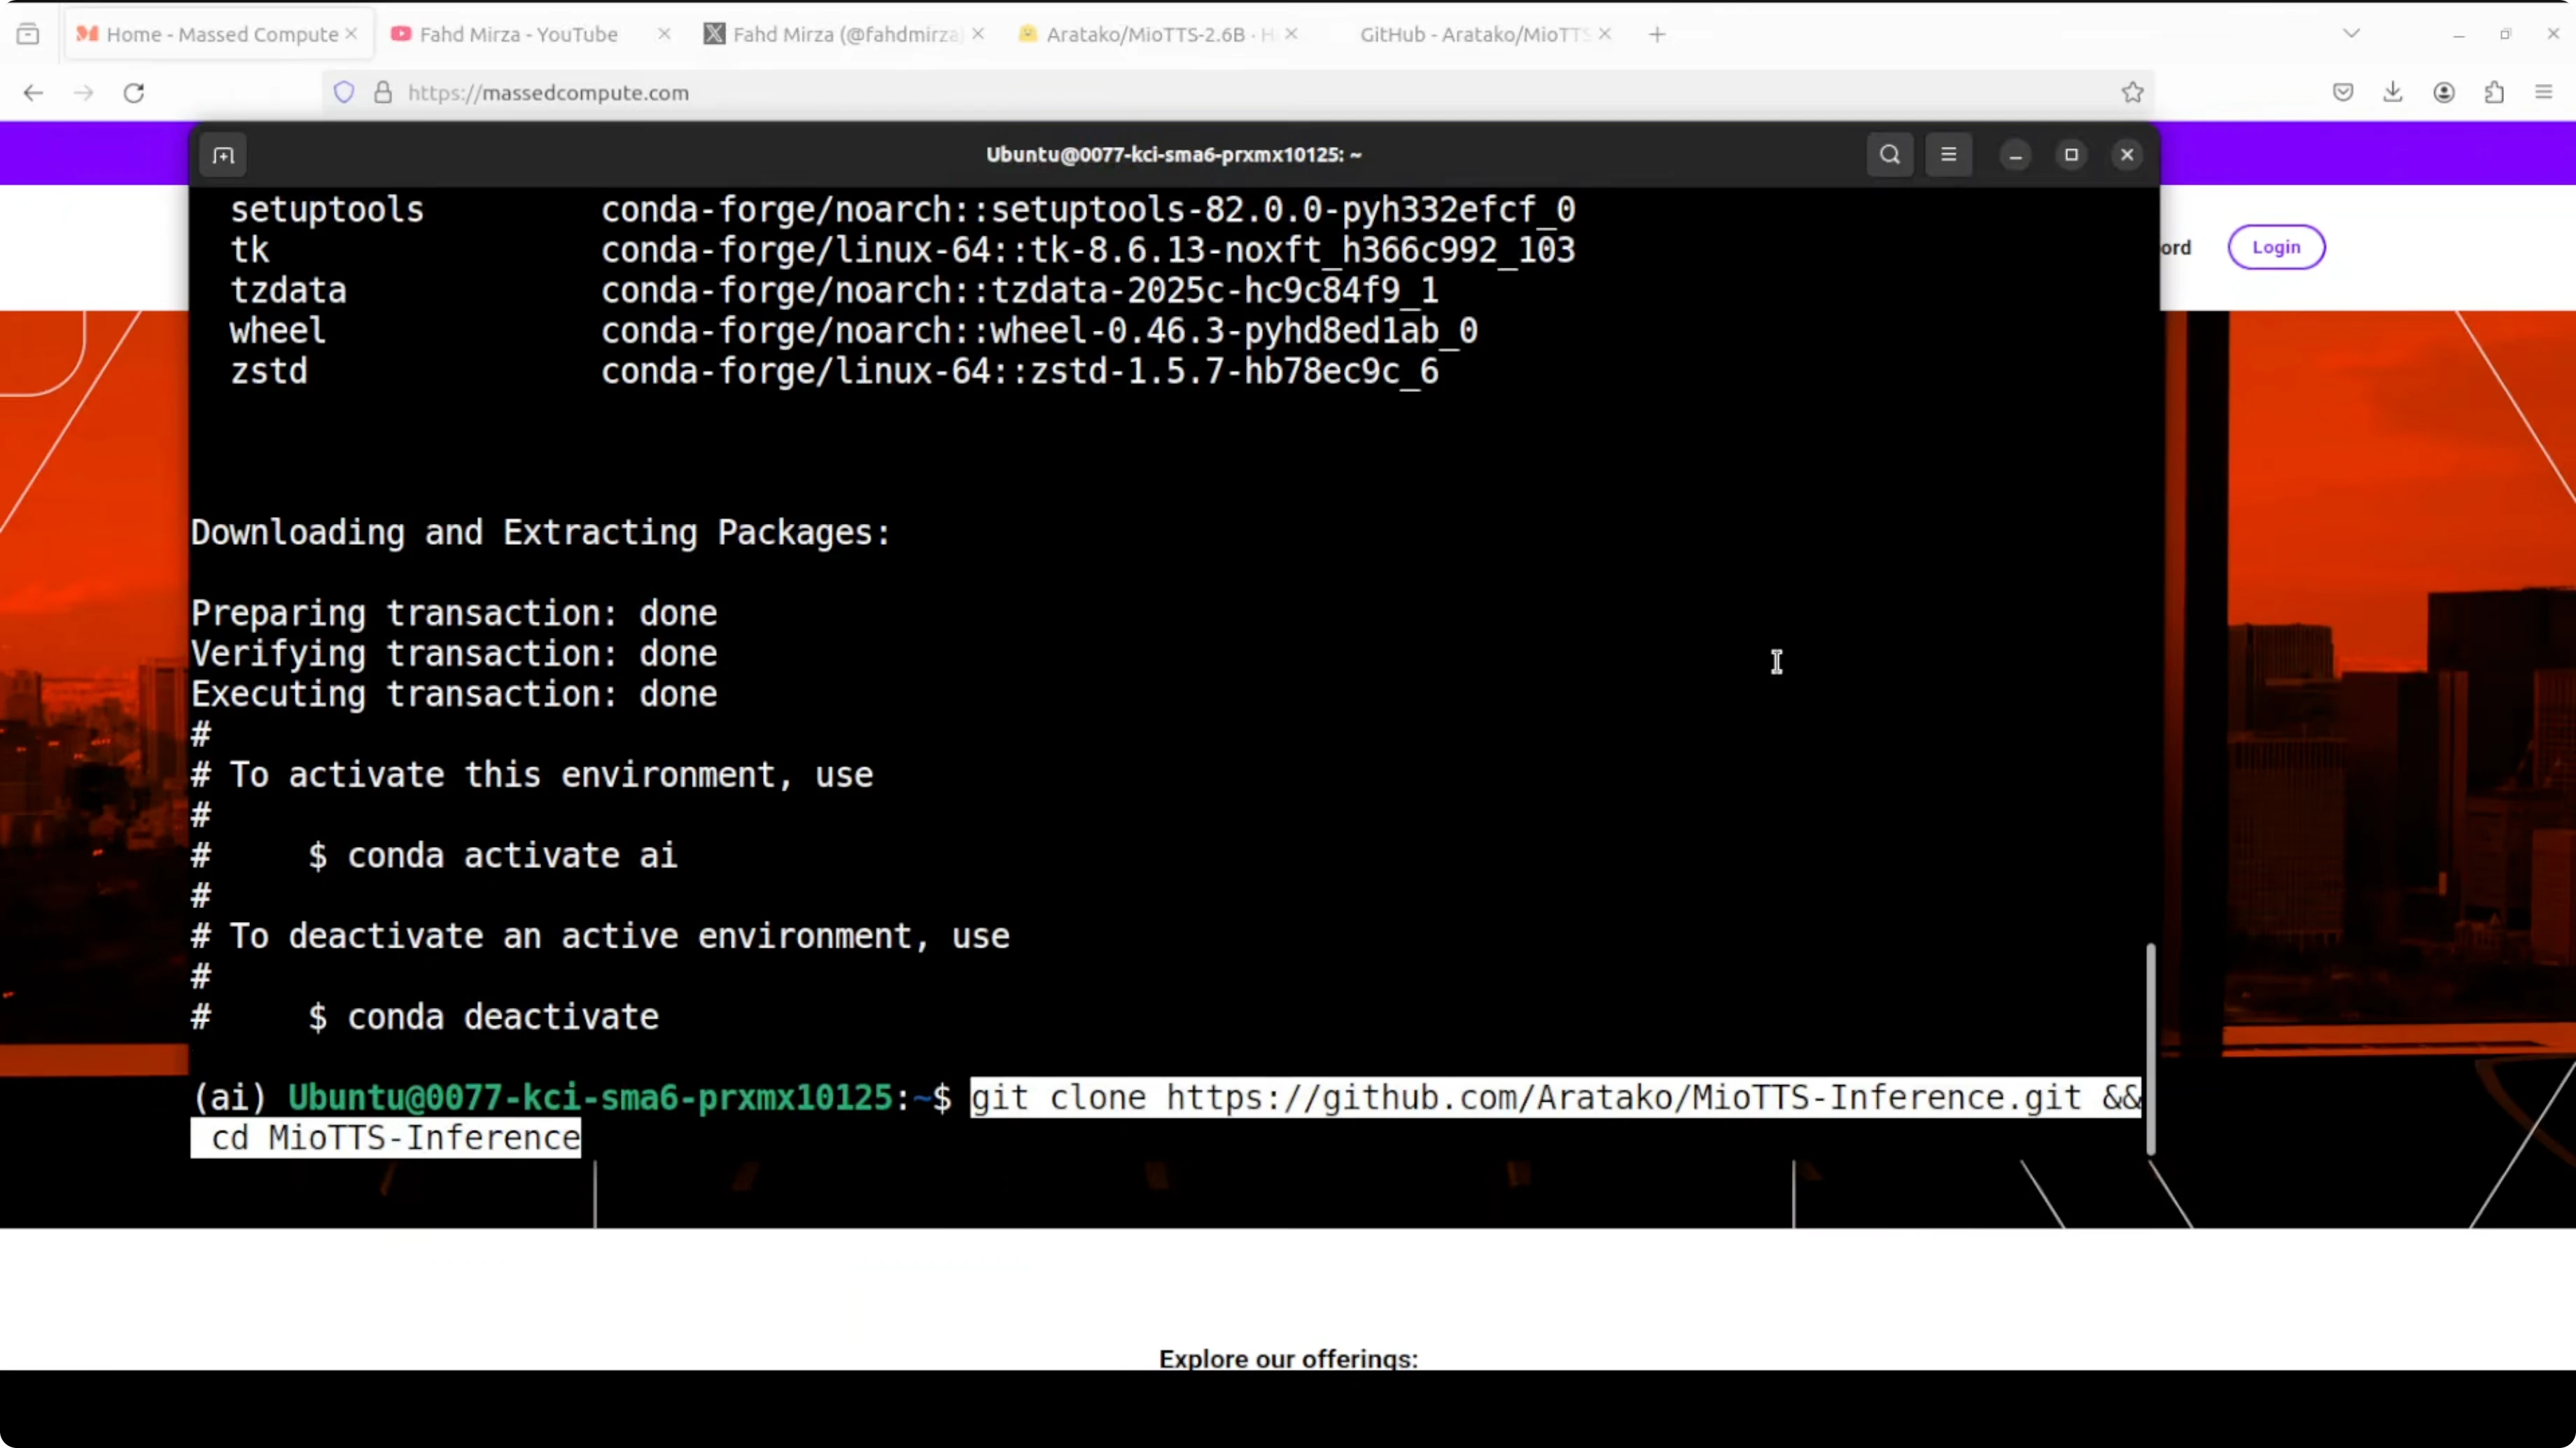Click the Firefox account icon

click(x=2443, y=93)
